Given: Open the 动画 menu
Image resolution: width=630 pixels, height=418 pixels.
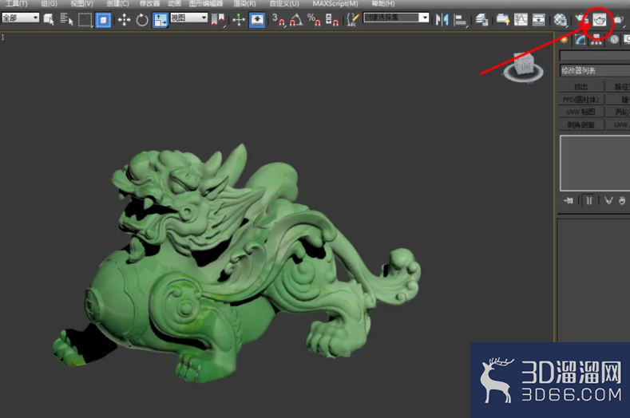Looking at the screenshot, I should point(174,4).
